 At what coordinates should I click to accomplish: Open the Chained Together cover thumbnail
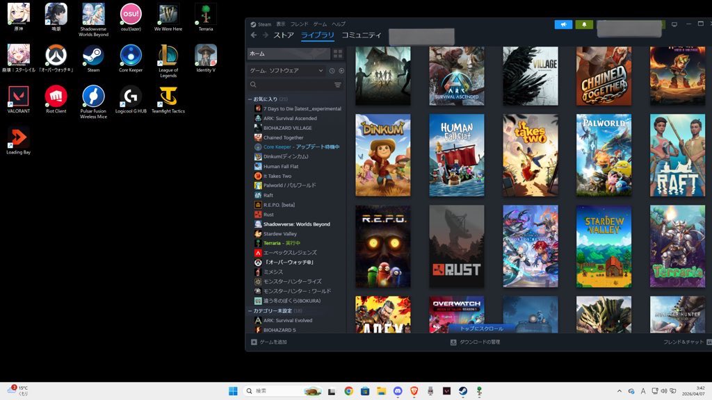click(x=604, y=76)
